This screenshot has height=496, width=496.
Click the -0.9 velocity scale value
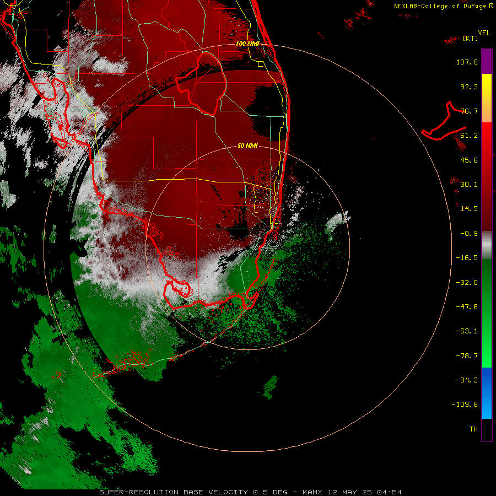(x=469, y=234)
